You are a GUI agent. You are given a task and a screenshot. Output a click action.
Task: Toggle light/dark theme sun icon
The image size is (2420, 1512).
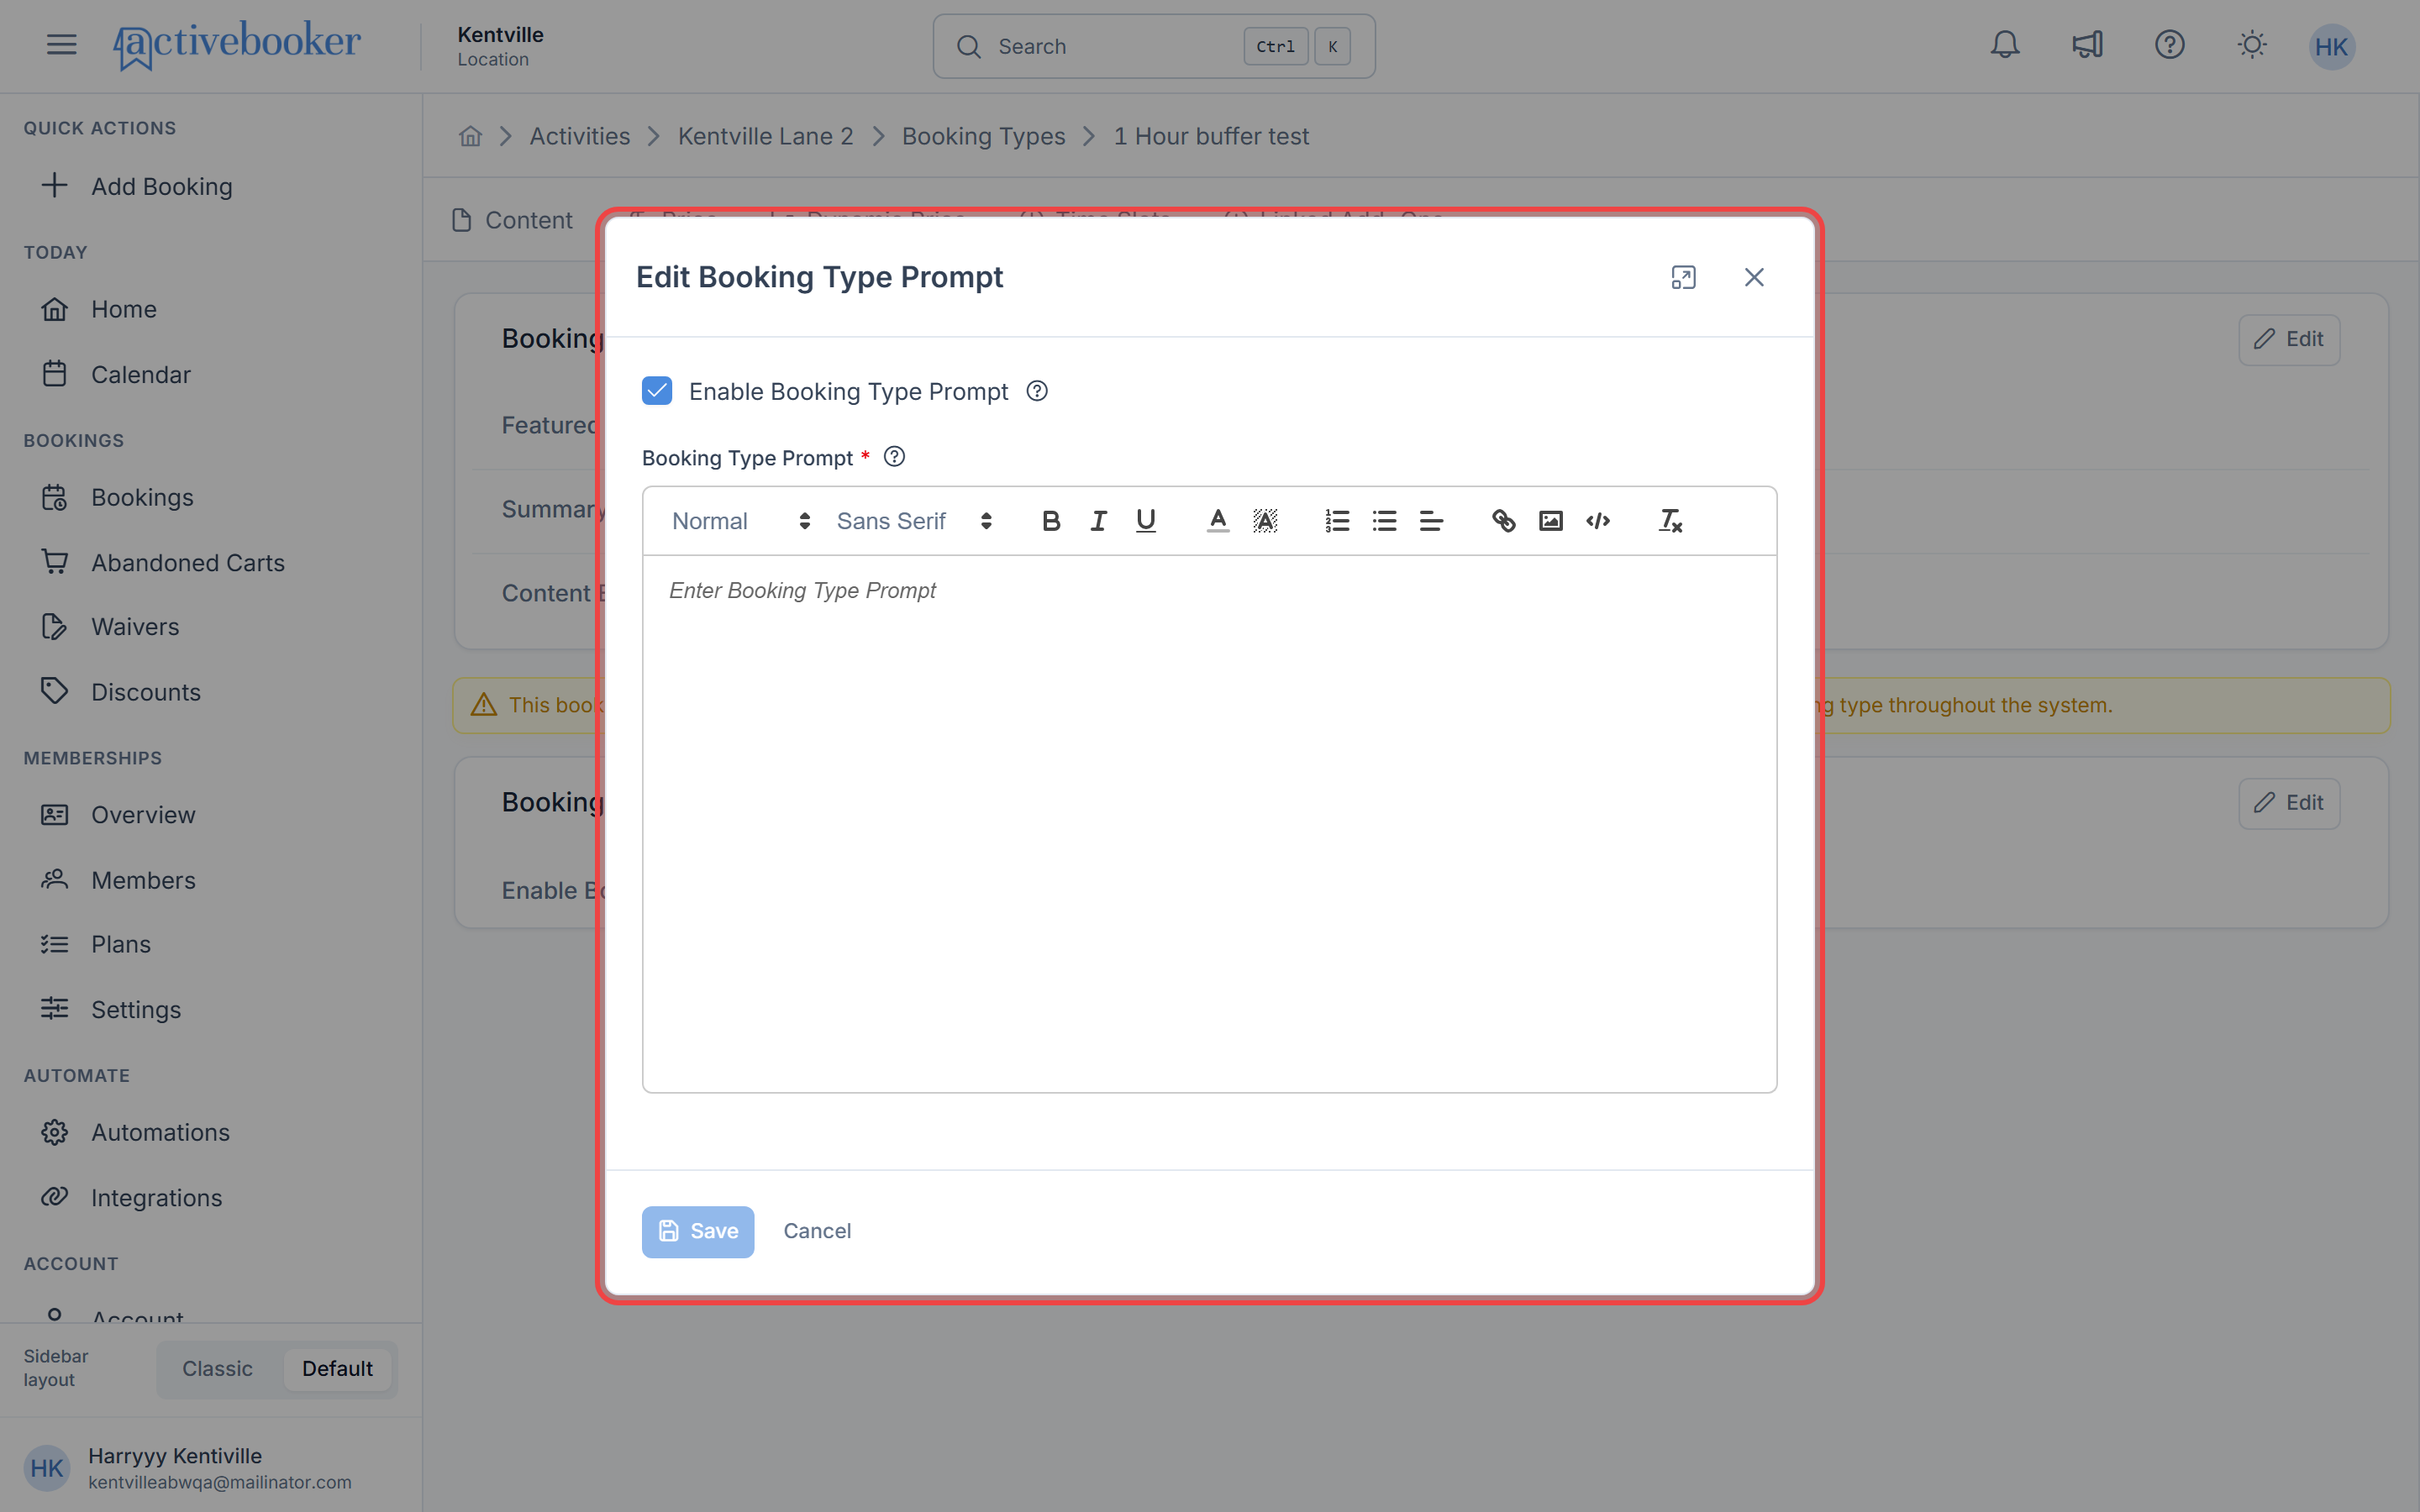(x=2251, y=45)
